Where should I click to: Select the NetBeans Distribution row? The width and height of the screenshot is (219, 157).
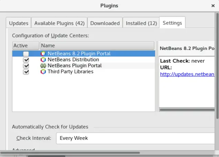[84, 60]
